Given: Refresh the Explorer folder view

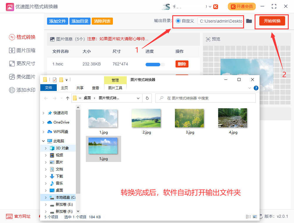Looking at the screenshot, I should [x=147, y=98].
